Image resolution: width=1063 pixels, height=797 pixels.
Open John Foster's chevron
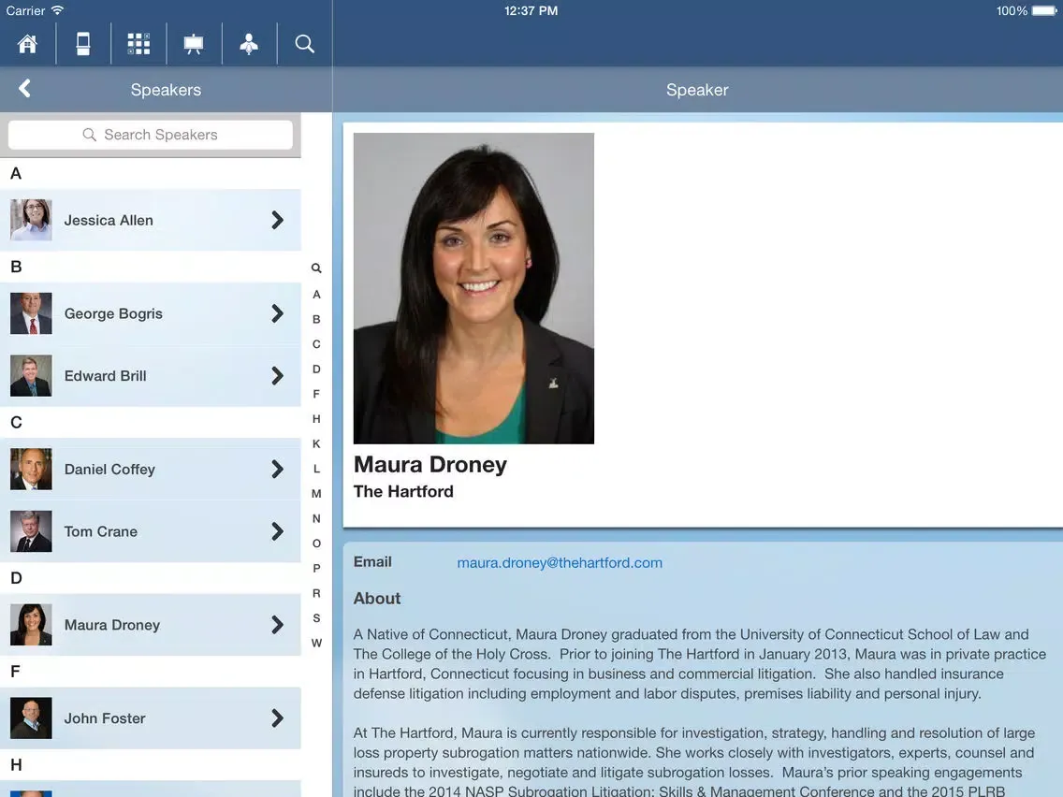pyautogui.click(x=277, y=718)
